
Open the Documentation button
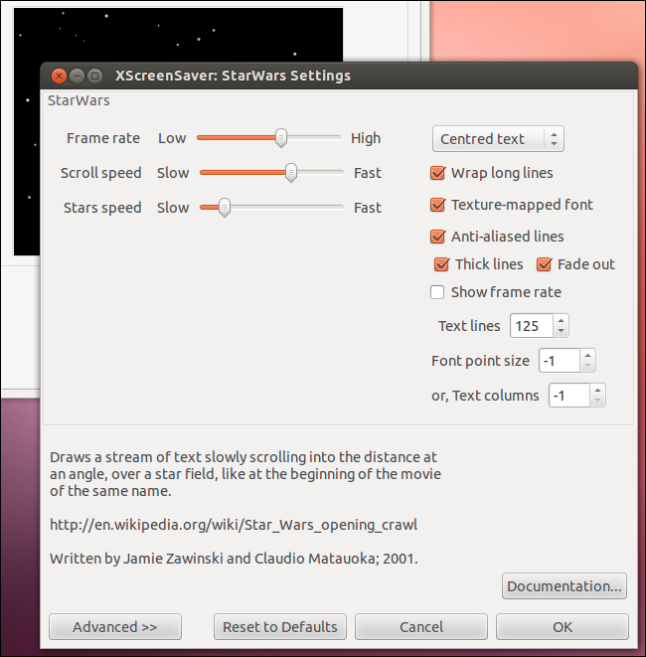coord(565,586)
